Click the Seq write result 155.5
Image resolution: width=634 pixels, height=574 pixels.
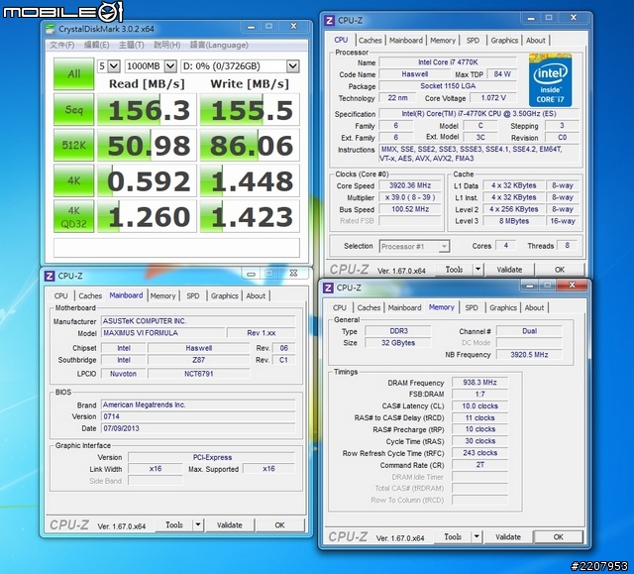tap(250, 110)
